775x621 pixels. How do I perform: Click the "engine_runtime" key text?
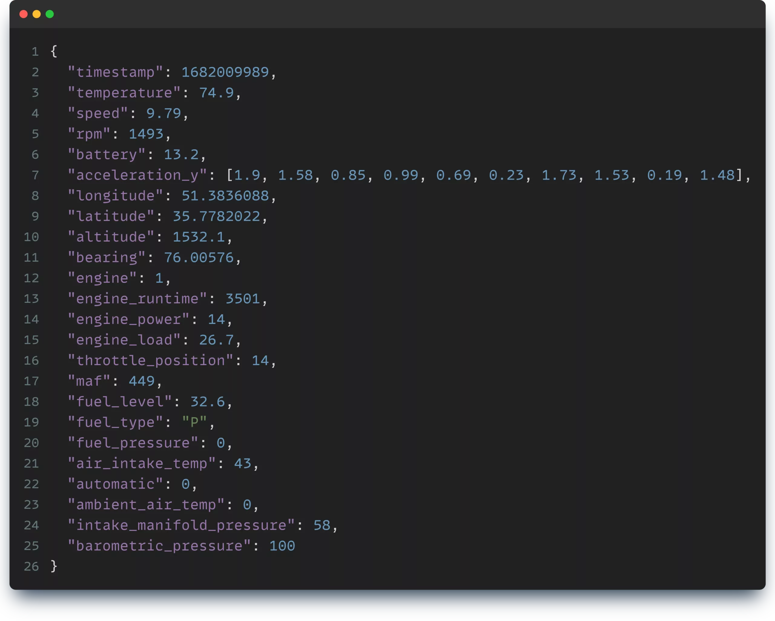point(137,299)
